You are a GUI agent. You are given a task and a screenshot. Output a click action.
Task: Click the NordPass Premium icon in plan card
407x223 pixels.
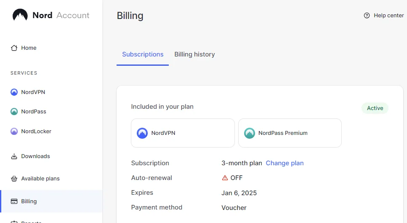(250, 133)
